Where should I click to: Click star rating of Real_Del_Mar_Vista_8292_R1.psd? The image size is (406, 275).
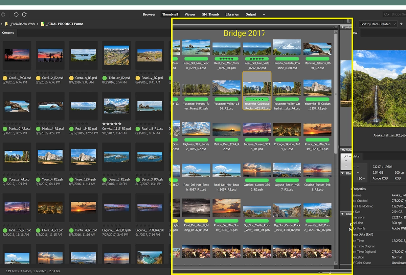[x=226, y=59]
